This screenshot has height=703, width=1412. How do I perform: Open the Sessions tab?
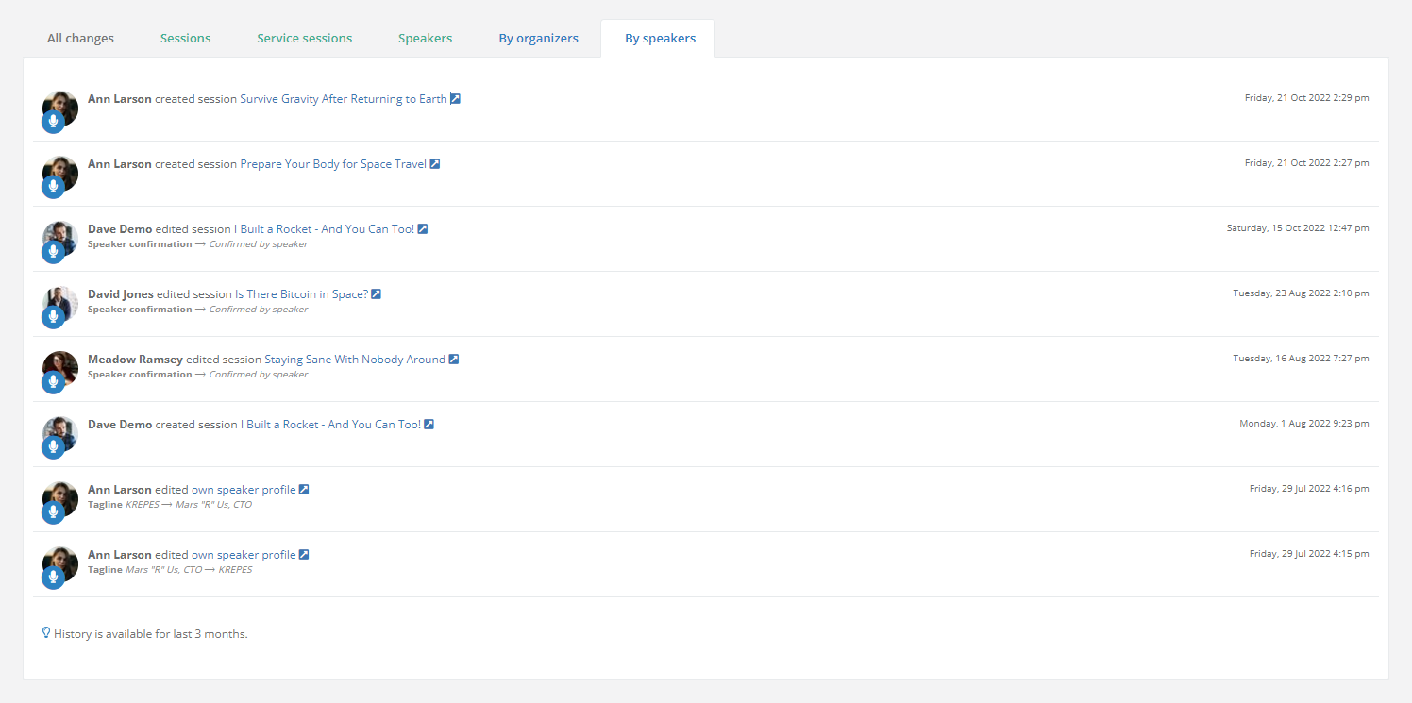[185, 39]
